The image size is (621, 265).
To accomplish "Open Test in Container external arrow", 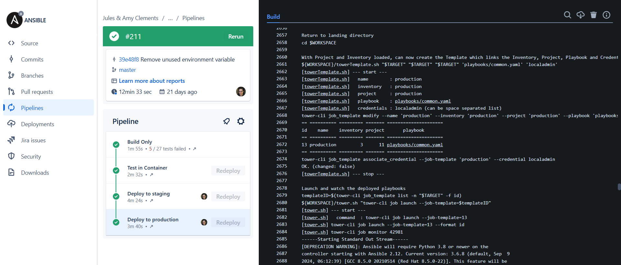I will [151, 175].
